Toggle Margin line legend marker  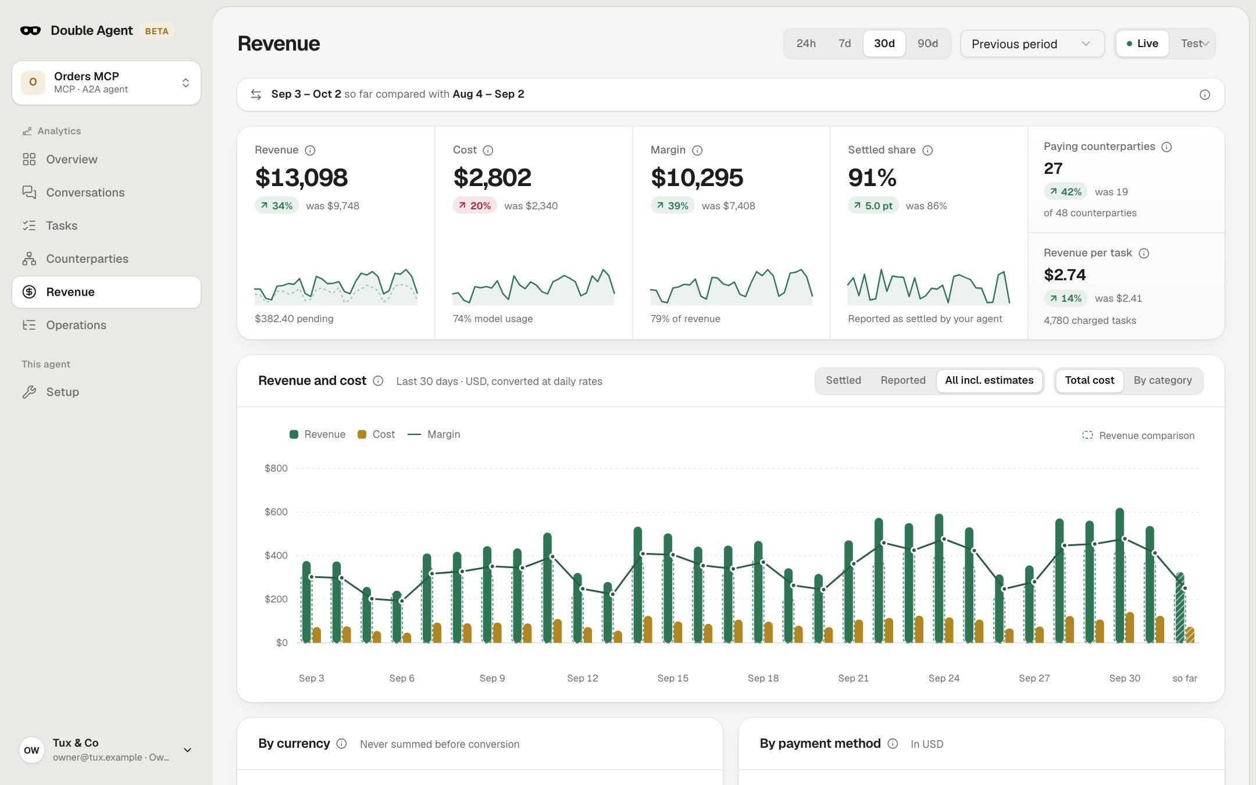point(414,434)
